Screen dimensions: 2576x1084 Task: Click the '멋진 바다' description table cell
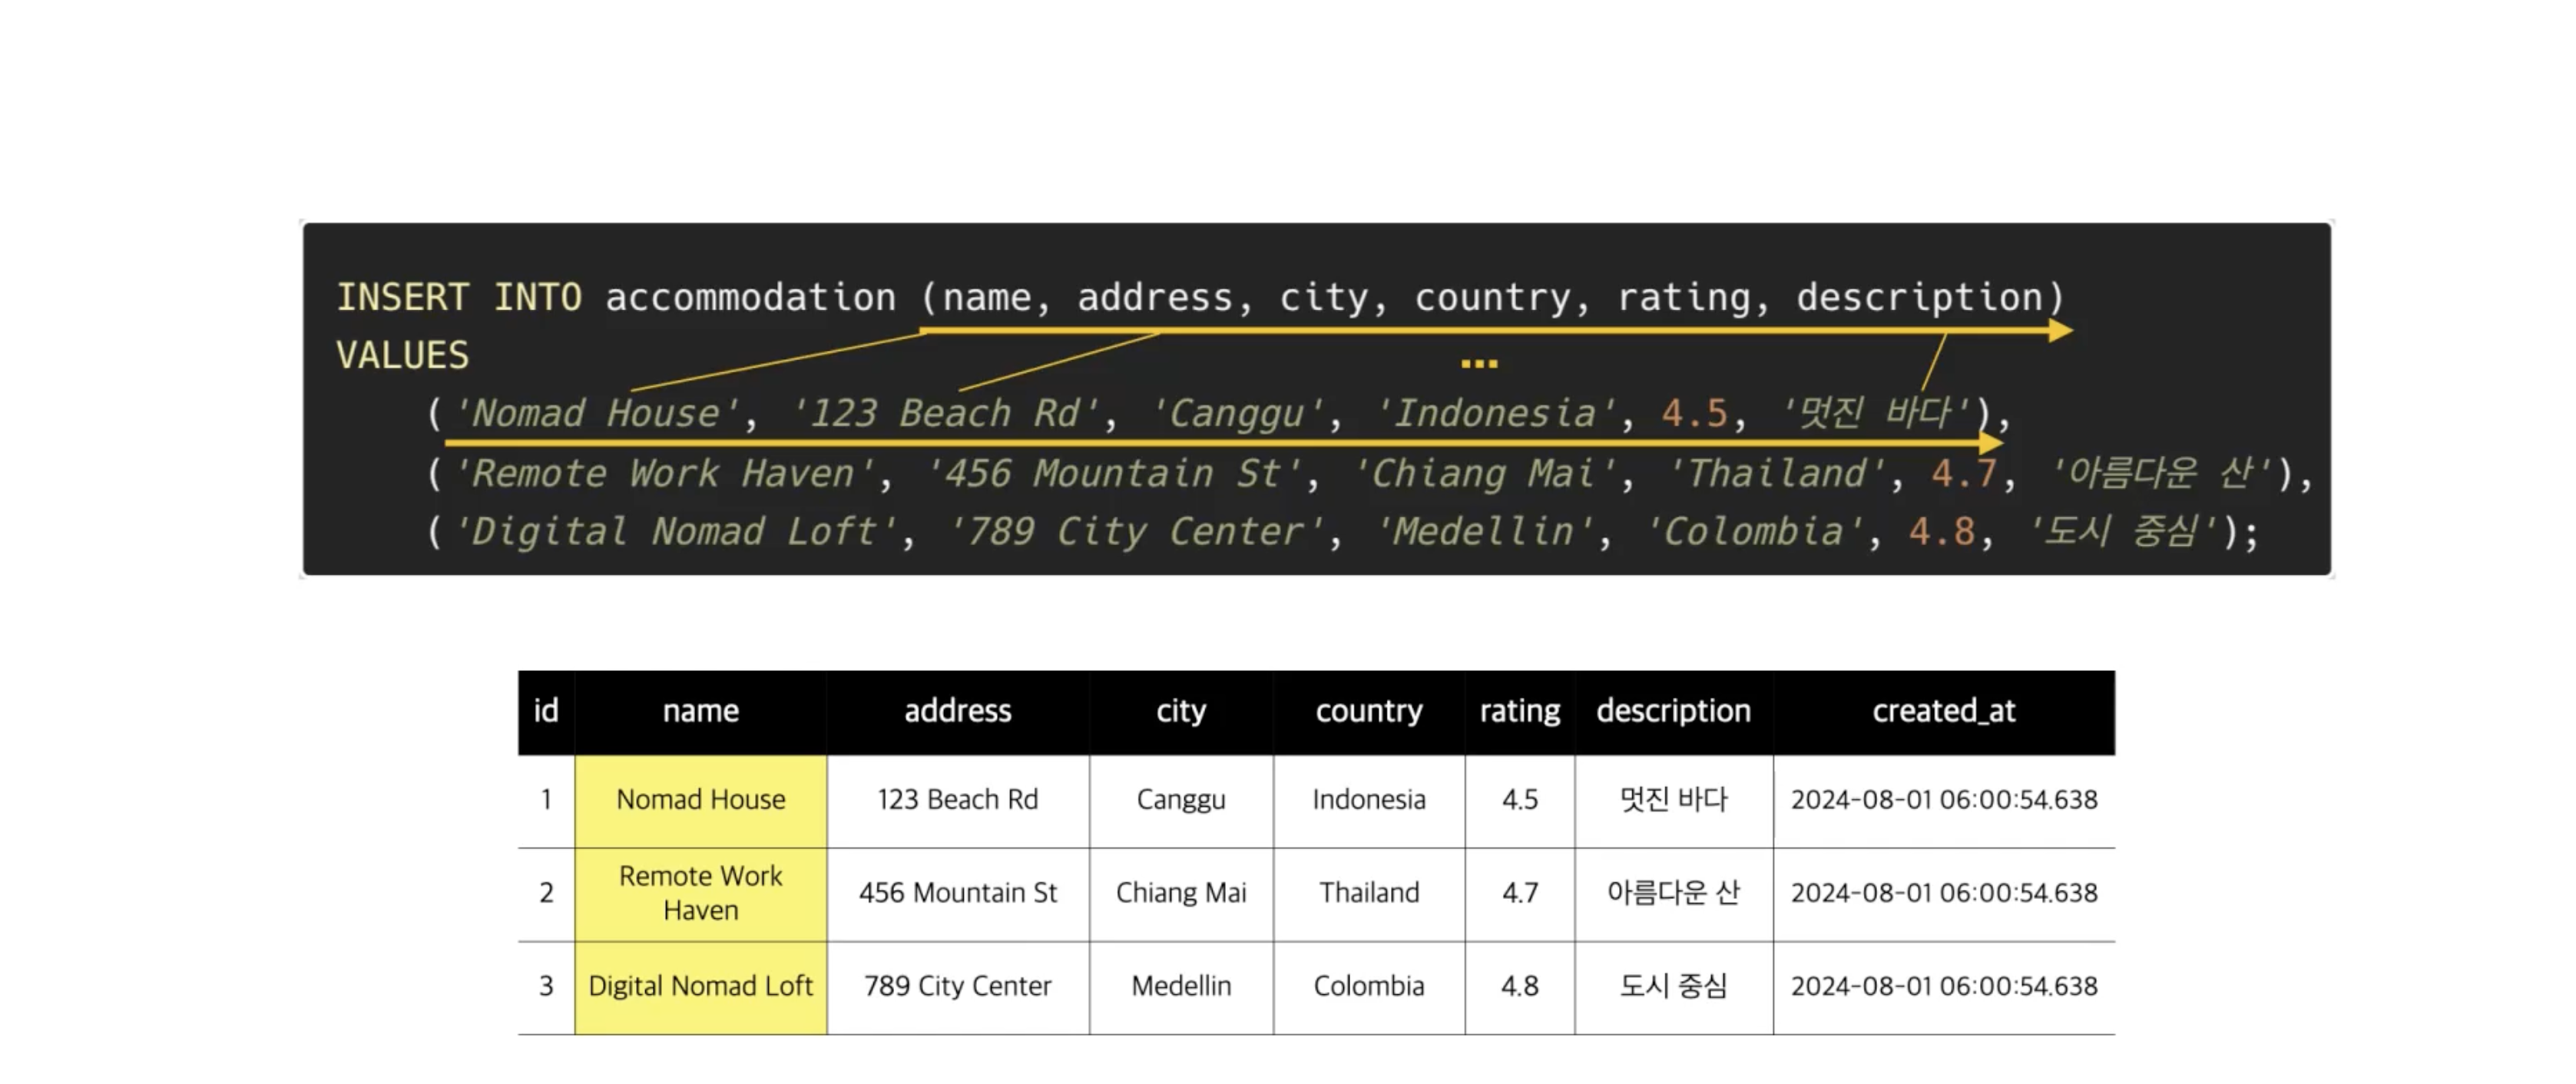point(1674,800)
